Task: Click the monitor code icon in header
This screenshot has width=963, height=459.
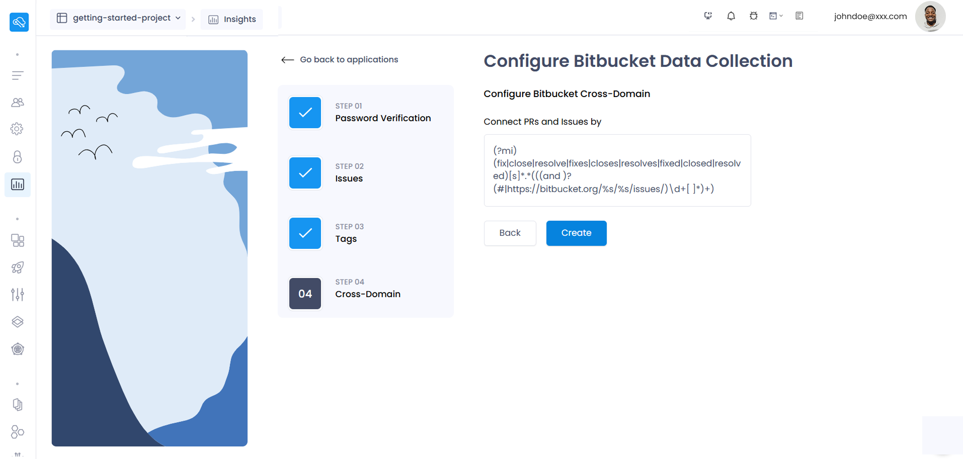Action: pyautogui.click(x=708, y=16)
